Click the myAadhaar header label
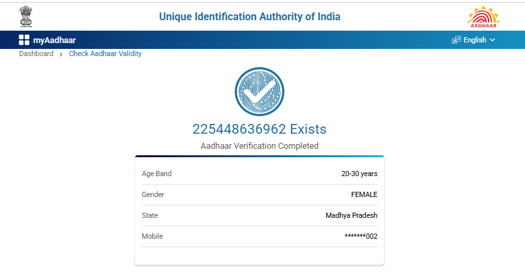This screenshot has height=274, width=525. [x=54, y=40]
